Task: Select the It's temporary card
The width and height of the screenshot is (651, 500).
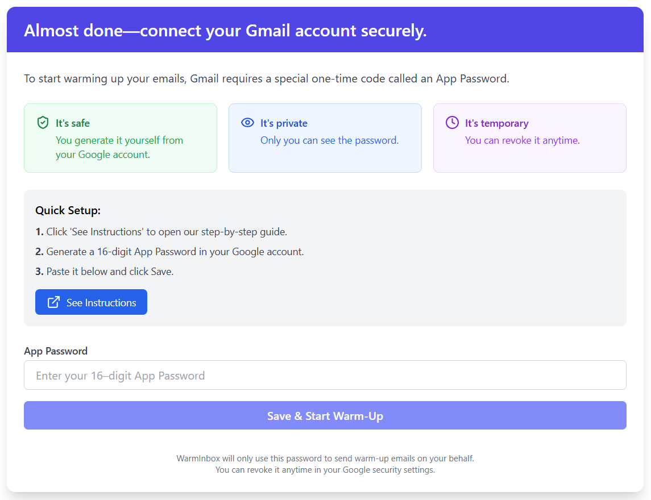Action: click(530, 138)
